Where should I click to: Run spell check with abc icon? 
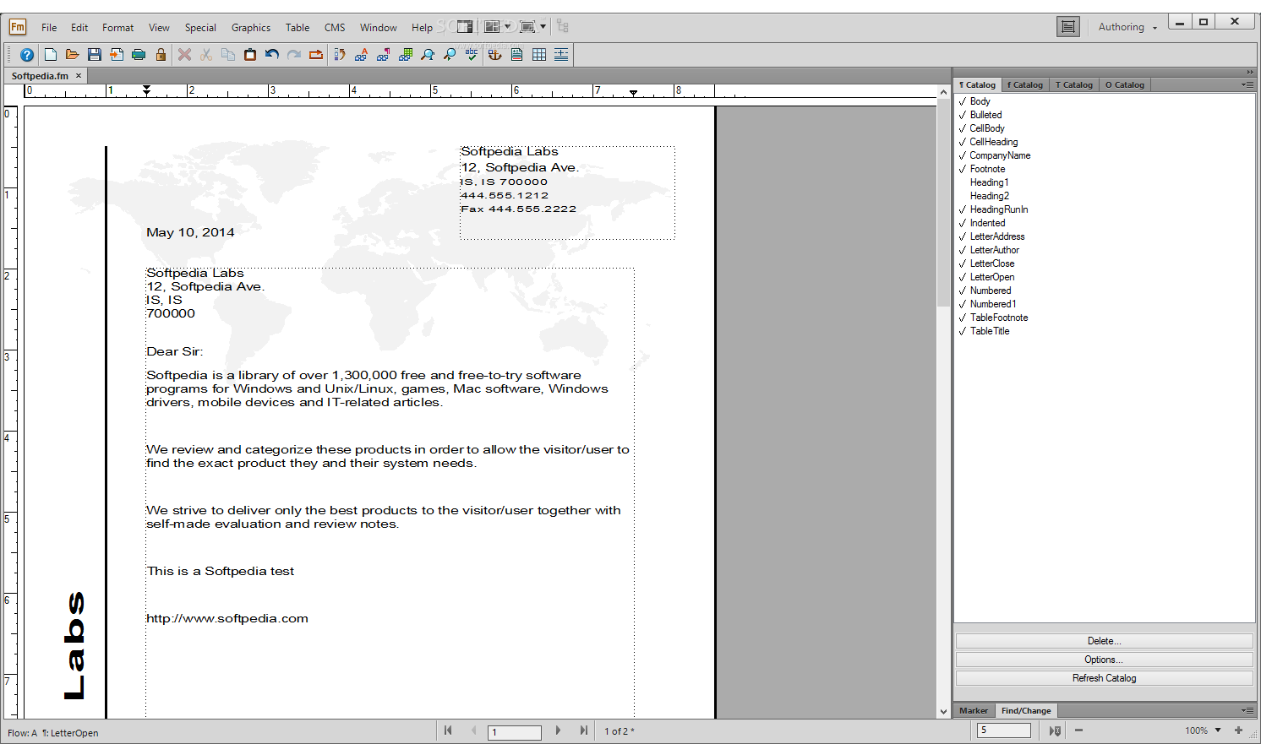[472, 55]
